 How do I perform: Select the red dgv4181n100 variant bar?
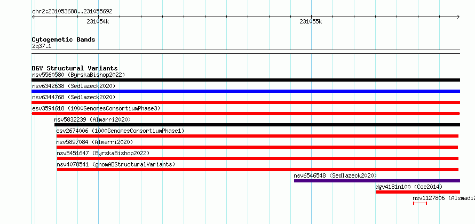(418, 192)
